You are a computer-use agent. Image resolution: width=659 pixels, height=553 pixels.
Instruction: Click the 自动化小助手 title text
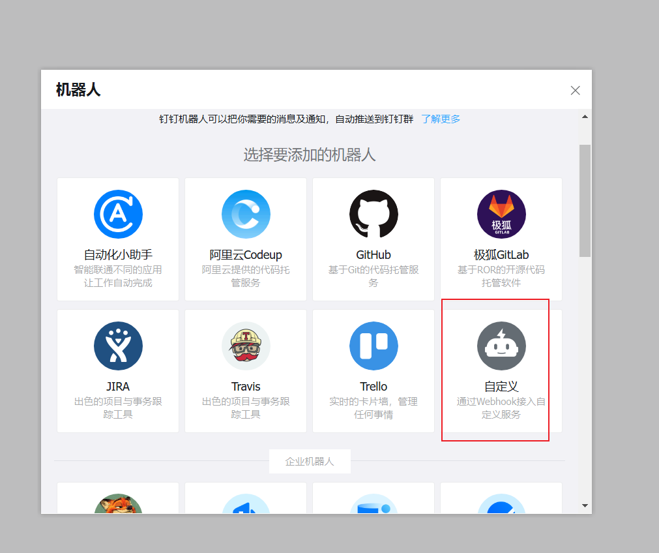(x=118, y=255)
